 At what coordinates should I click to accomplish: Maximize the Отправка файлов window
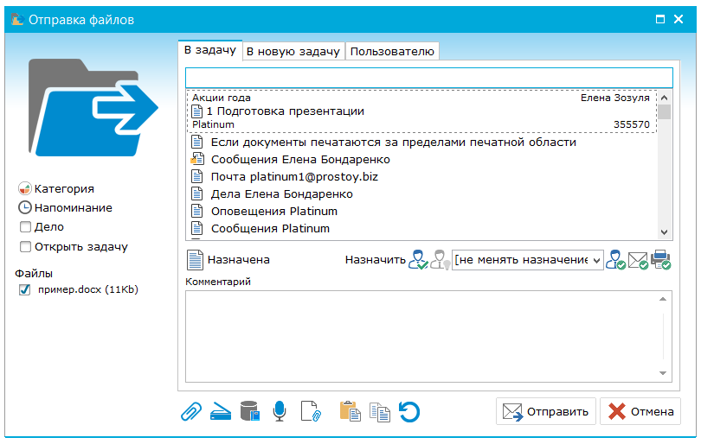coord(659,19)
